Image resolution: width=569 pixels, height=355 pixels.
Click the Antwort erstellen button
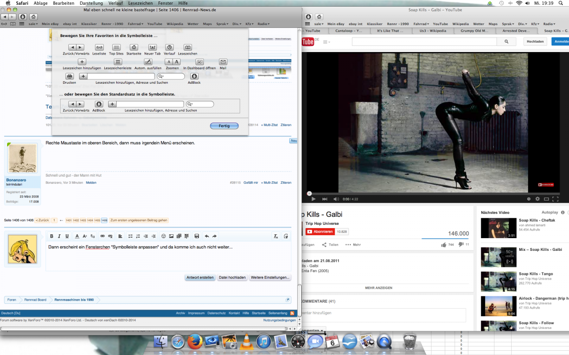[x=200, y=277]
